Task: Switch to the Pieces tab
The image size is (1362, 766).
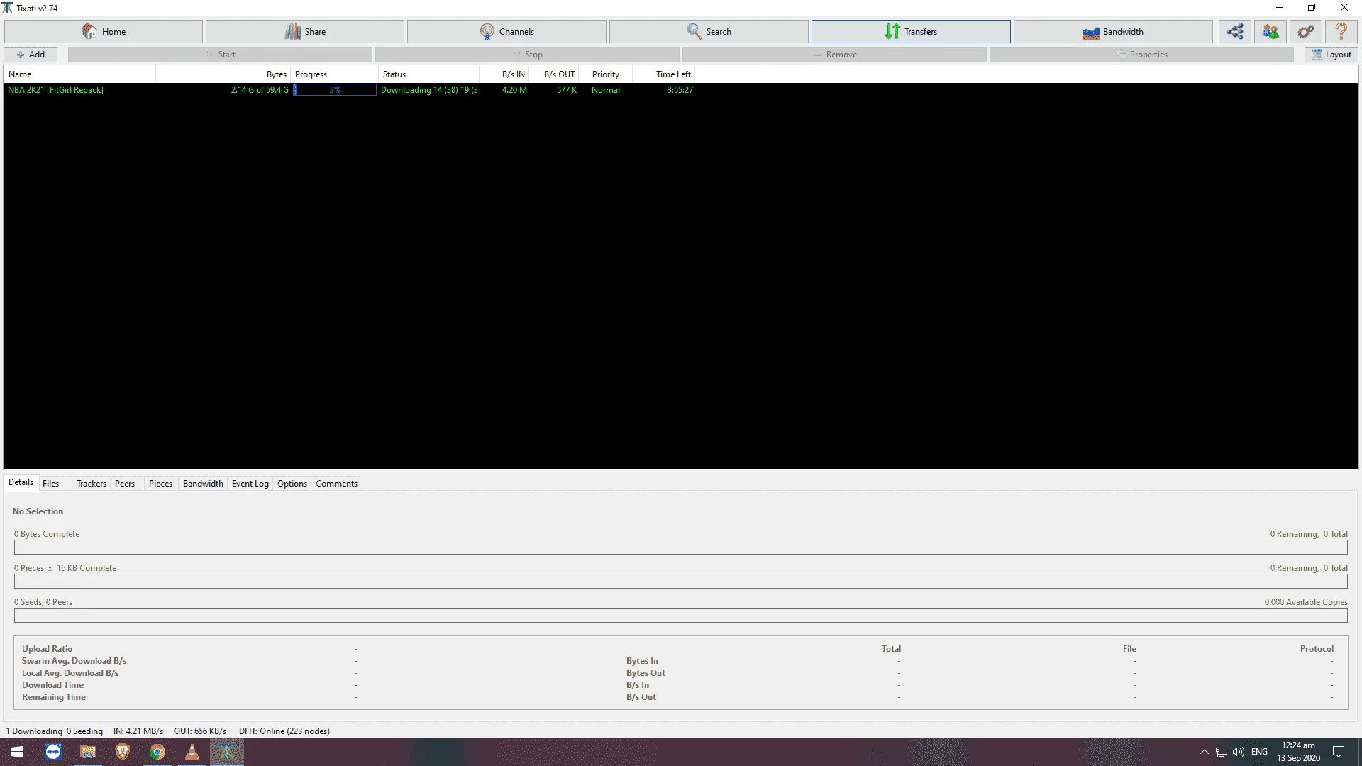Action: 160,484
